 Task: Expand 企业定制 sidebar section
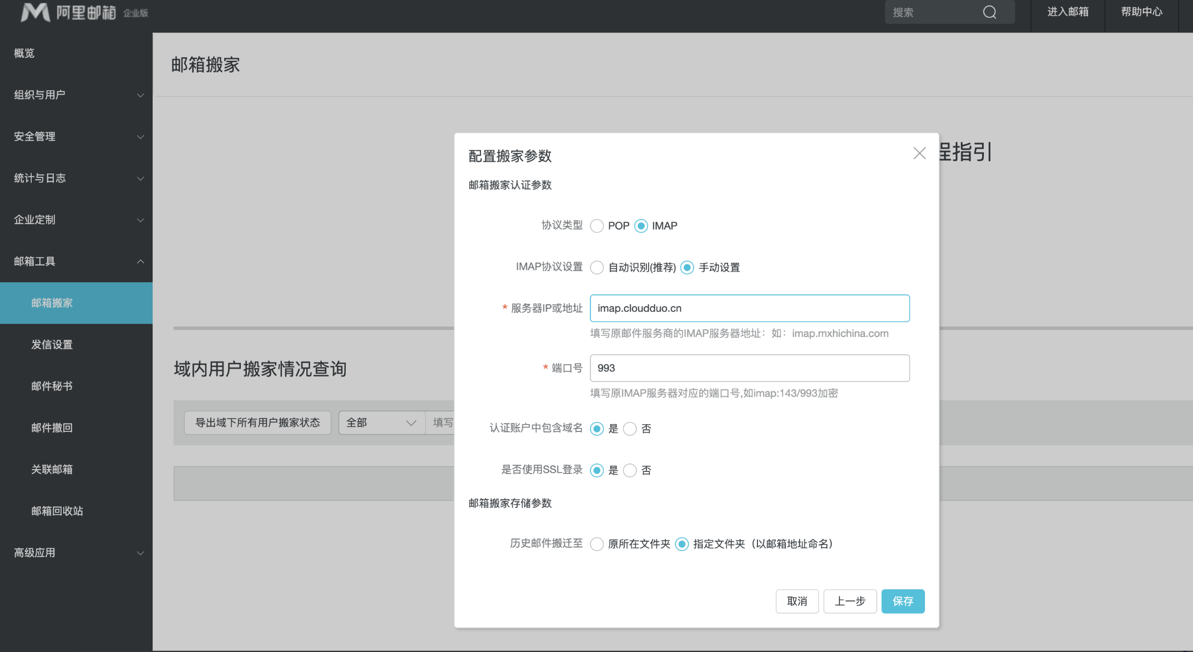click(x=76, y=220)
